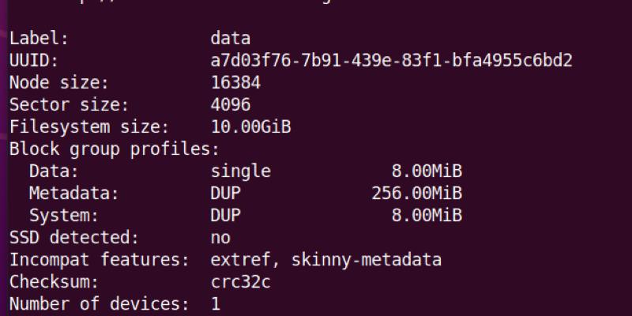Click the Data row 8.00MiB value
Screen dimensions: 632x316
(x=425, y=171)
